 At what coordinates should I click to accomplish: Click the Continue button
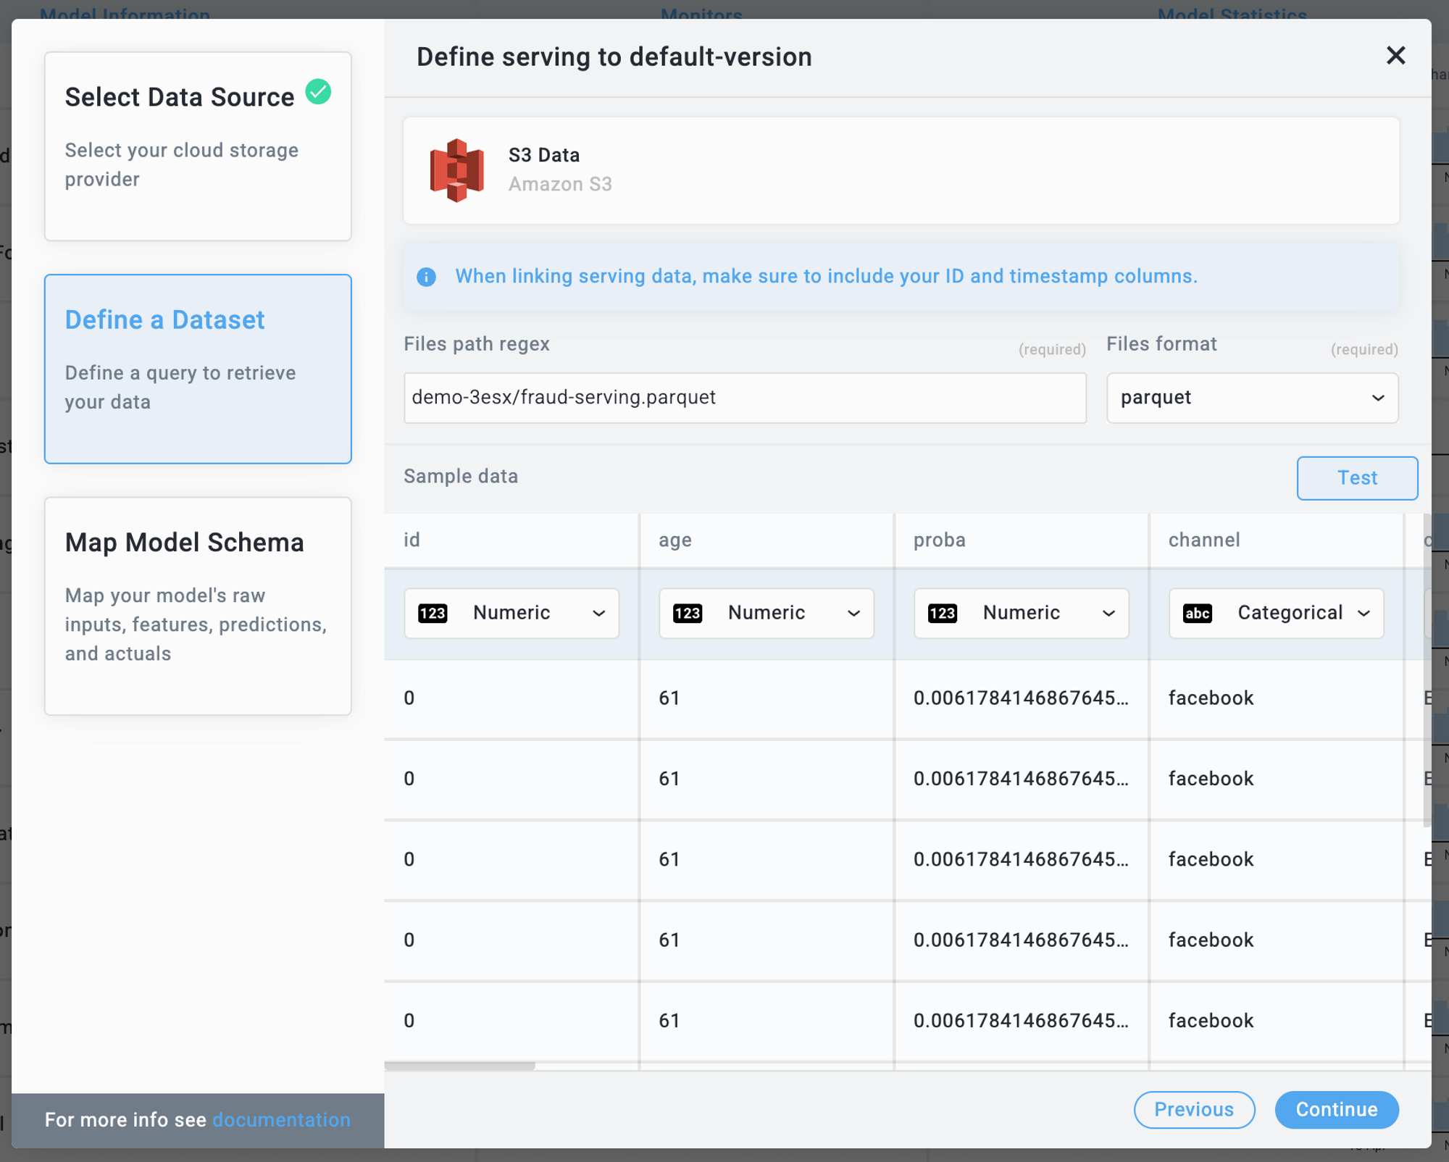[x=1336, y=1109]
